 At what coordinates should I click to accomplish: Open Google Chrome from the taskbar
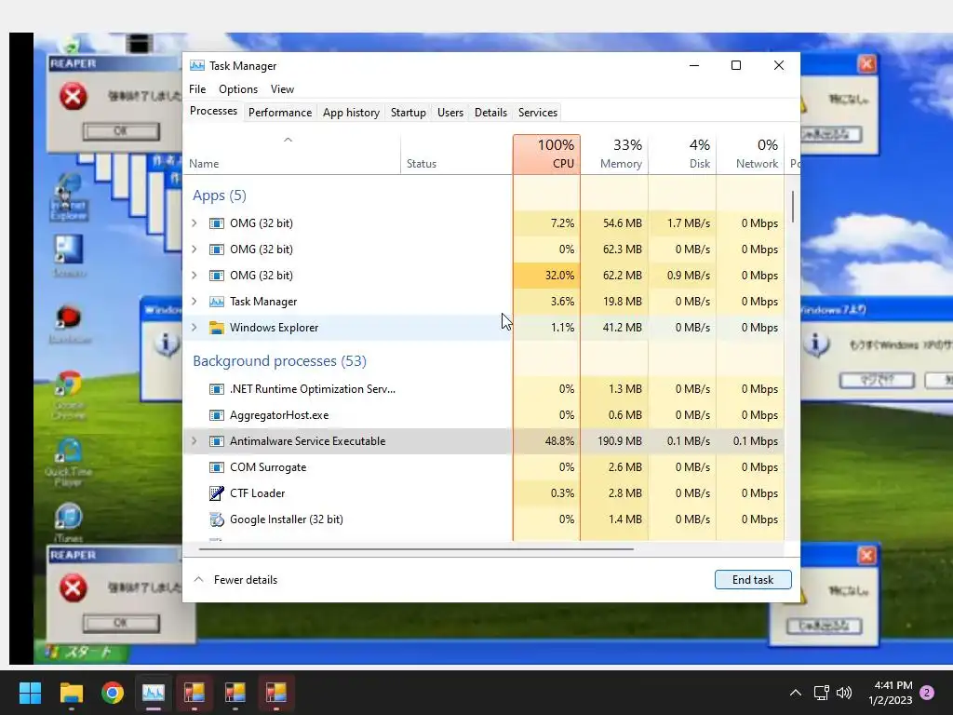[113, 693]
